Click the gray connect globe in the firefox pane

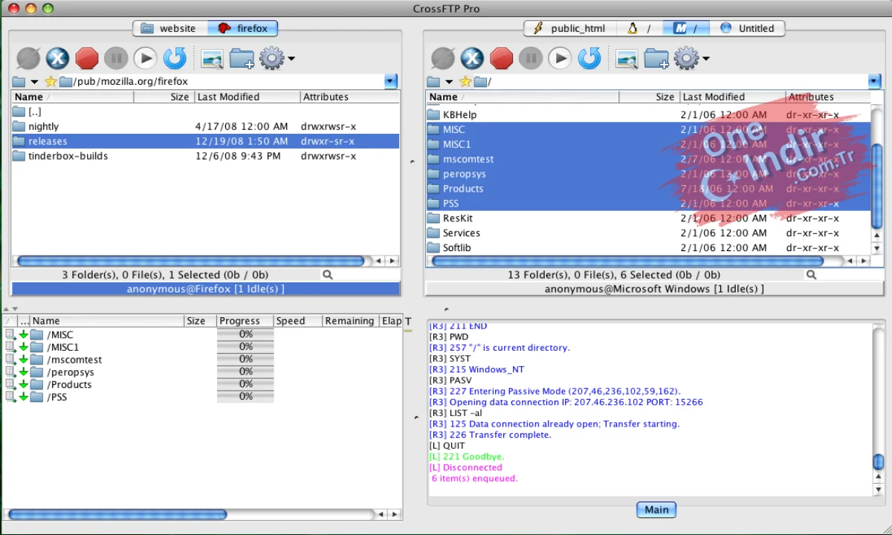pos(29,58)
